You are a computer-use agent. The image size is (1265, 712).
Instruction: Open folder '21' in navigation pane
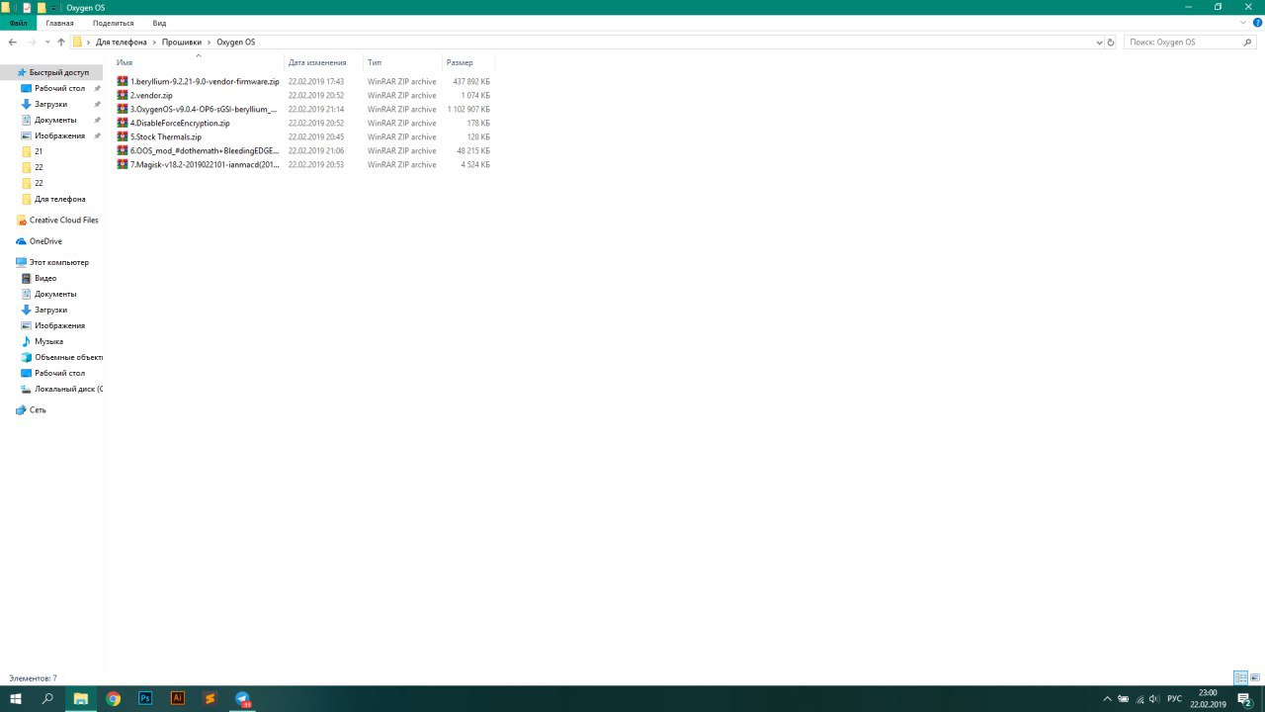pos(39,151)
